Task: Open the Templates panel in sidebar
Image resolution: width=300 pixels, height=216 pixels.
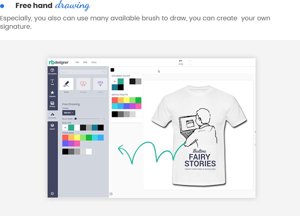Action: tap(52, 71)
